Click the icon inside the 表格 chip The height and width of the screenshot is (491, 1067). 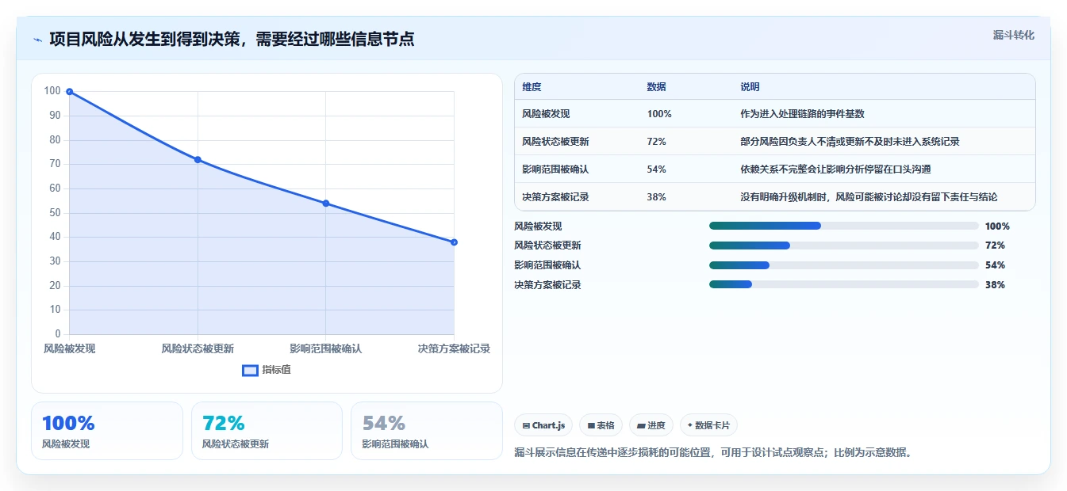(x=591, y=425)
